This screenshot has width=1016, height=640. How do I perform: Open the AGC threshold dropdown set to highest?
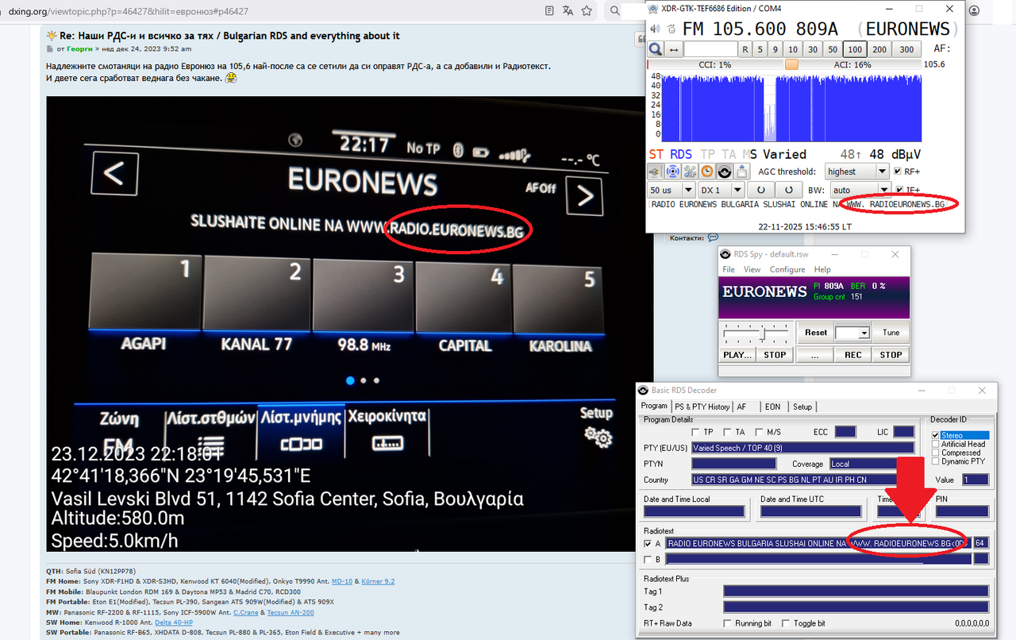pyautogui.click(x=856, y=172)
